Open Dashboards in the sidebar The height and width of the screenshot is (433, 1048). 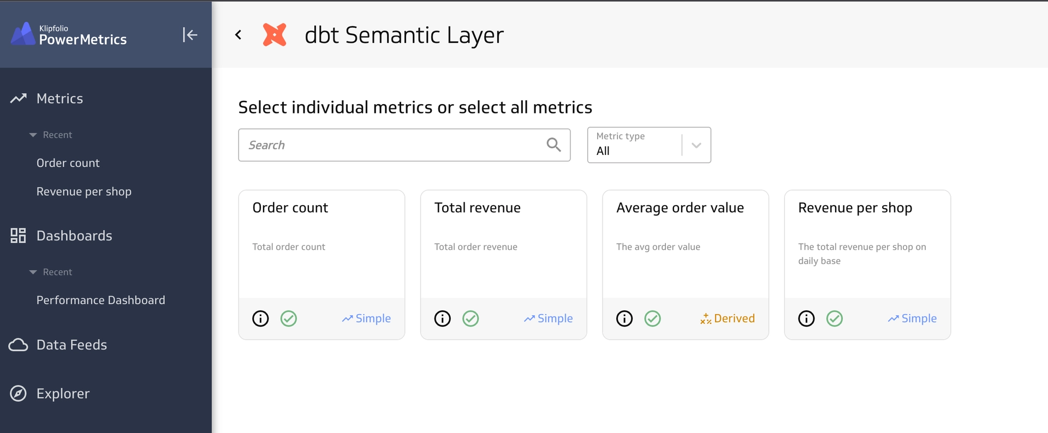click(74, 236)
